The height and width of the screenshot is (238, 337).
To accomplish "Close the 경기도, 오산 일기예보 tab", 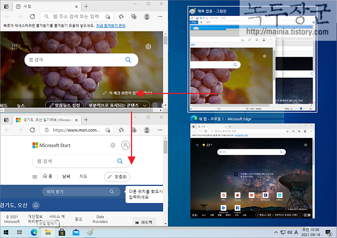I will click(76, 120).
